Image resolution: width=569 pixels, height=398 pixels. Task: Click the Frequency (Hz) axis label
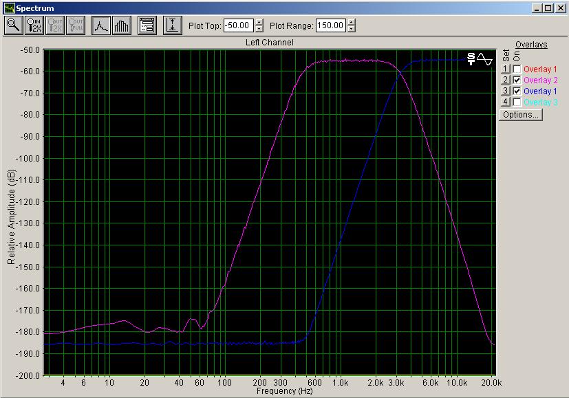click(x=285, y=391)
